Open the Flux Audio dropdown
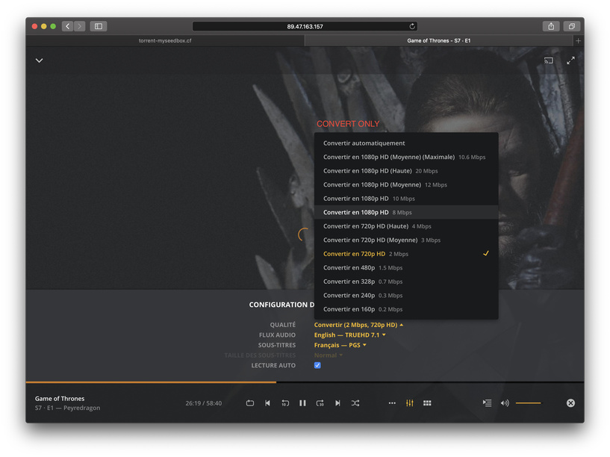The width and height of the screenshot is (610, 457). click(349, 335)
